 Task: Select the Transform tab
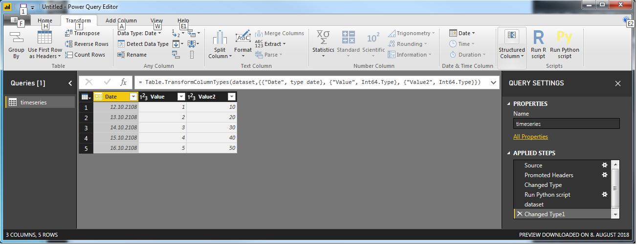(78, 20)
